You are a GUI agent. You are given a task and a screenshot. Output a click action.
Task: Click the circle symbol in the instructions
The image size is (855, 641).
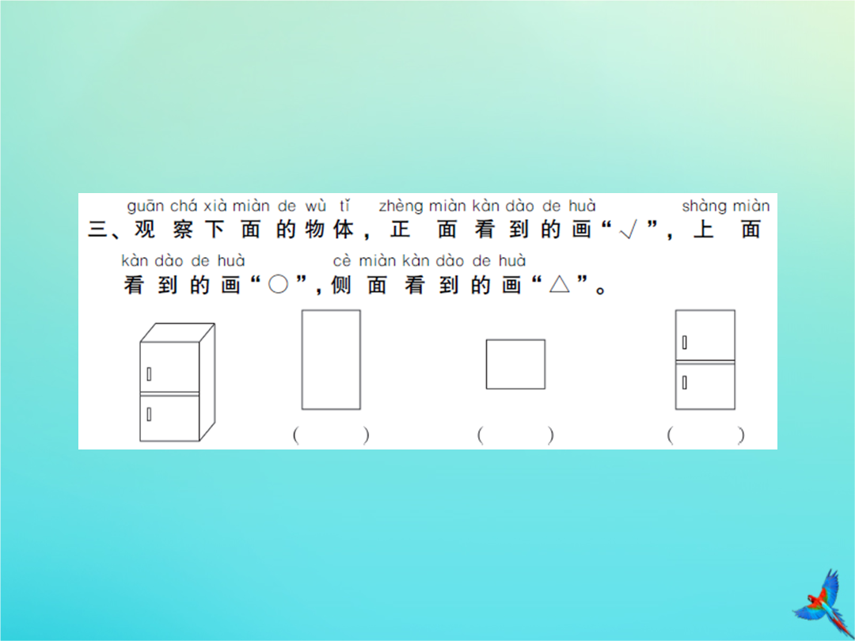278,286
